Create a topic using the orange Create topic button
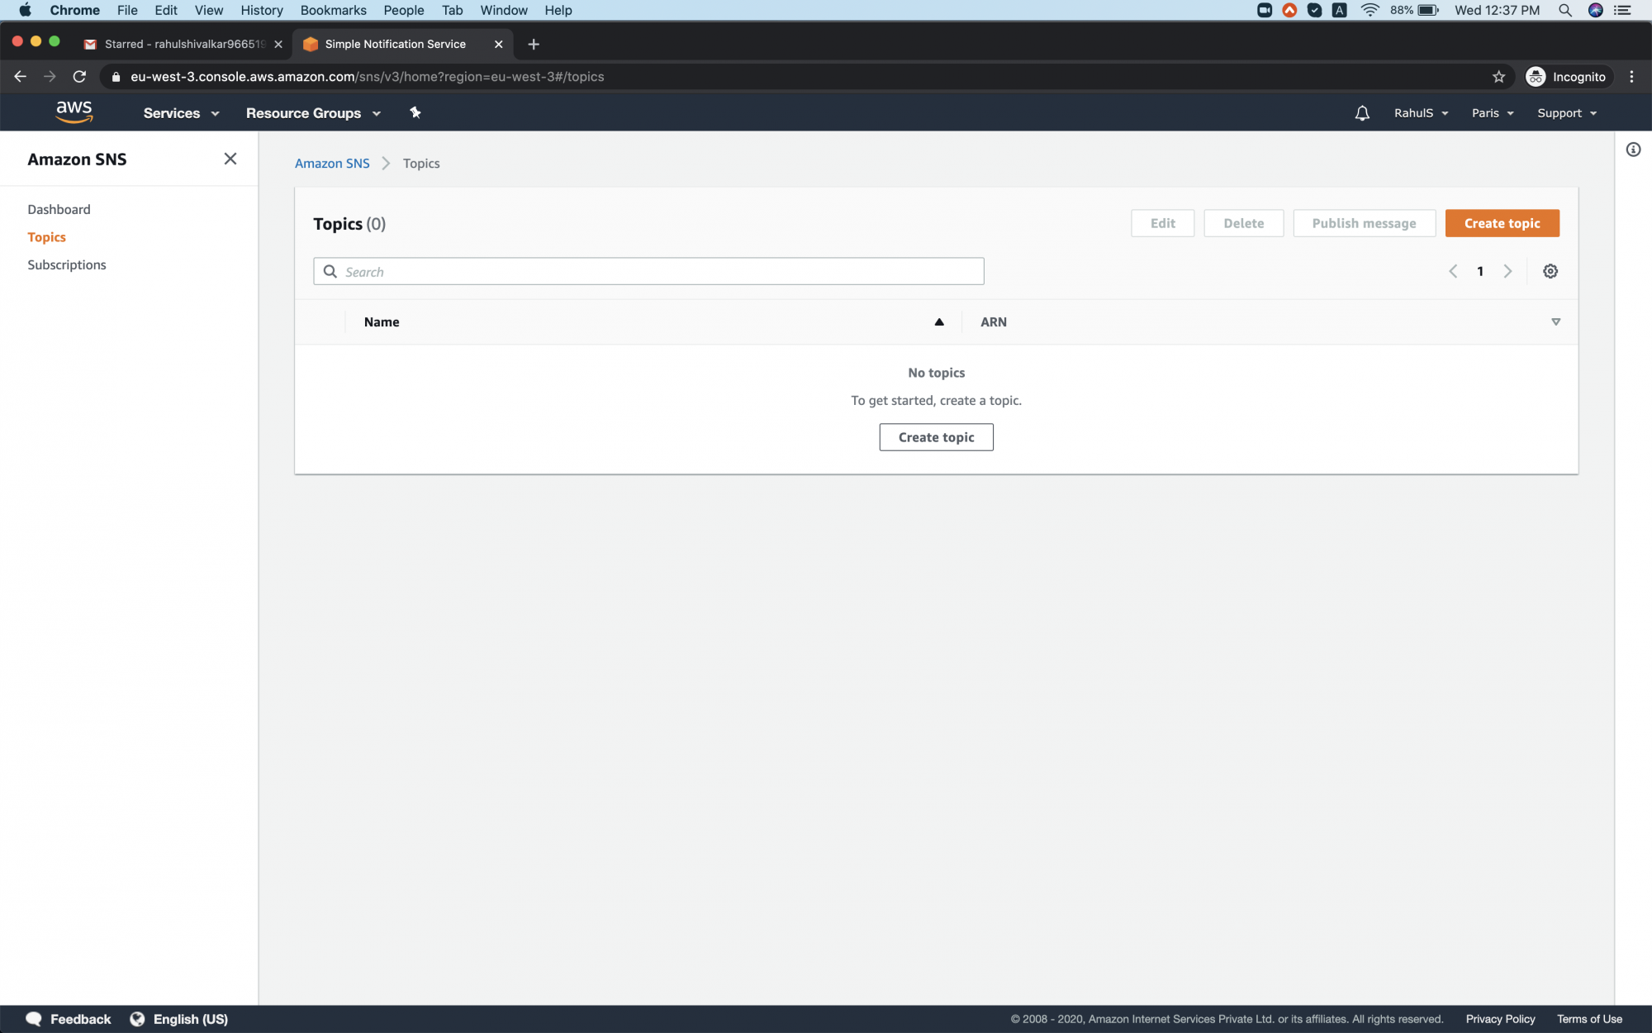Image resolution: width=1652 pixels, height=1033 pixels. 1502,223
